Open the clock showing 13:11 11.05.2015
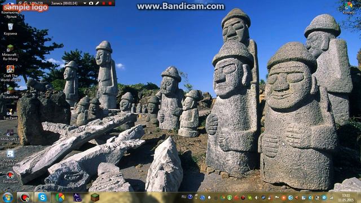361x203 pixels. coord(346,197)
